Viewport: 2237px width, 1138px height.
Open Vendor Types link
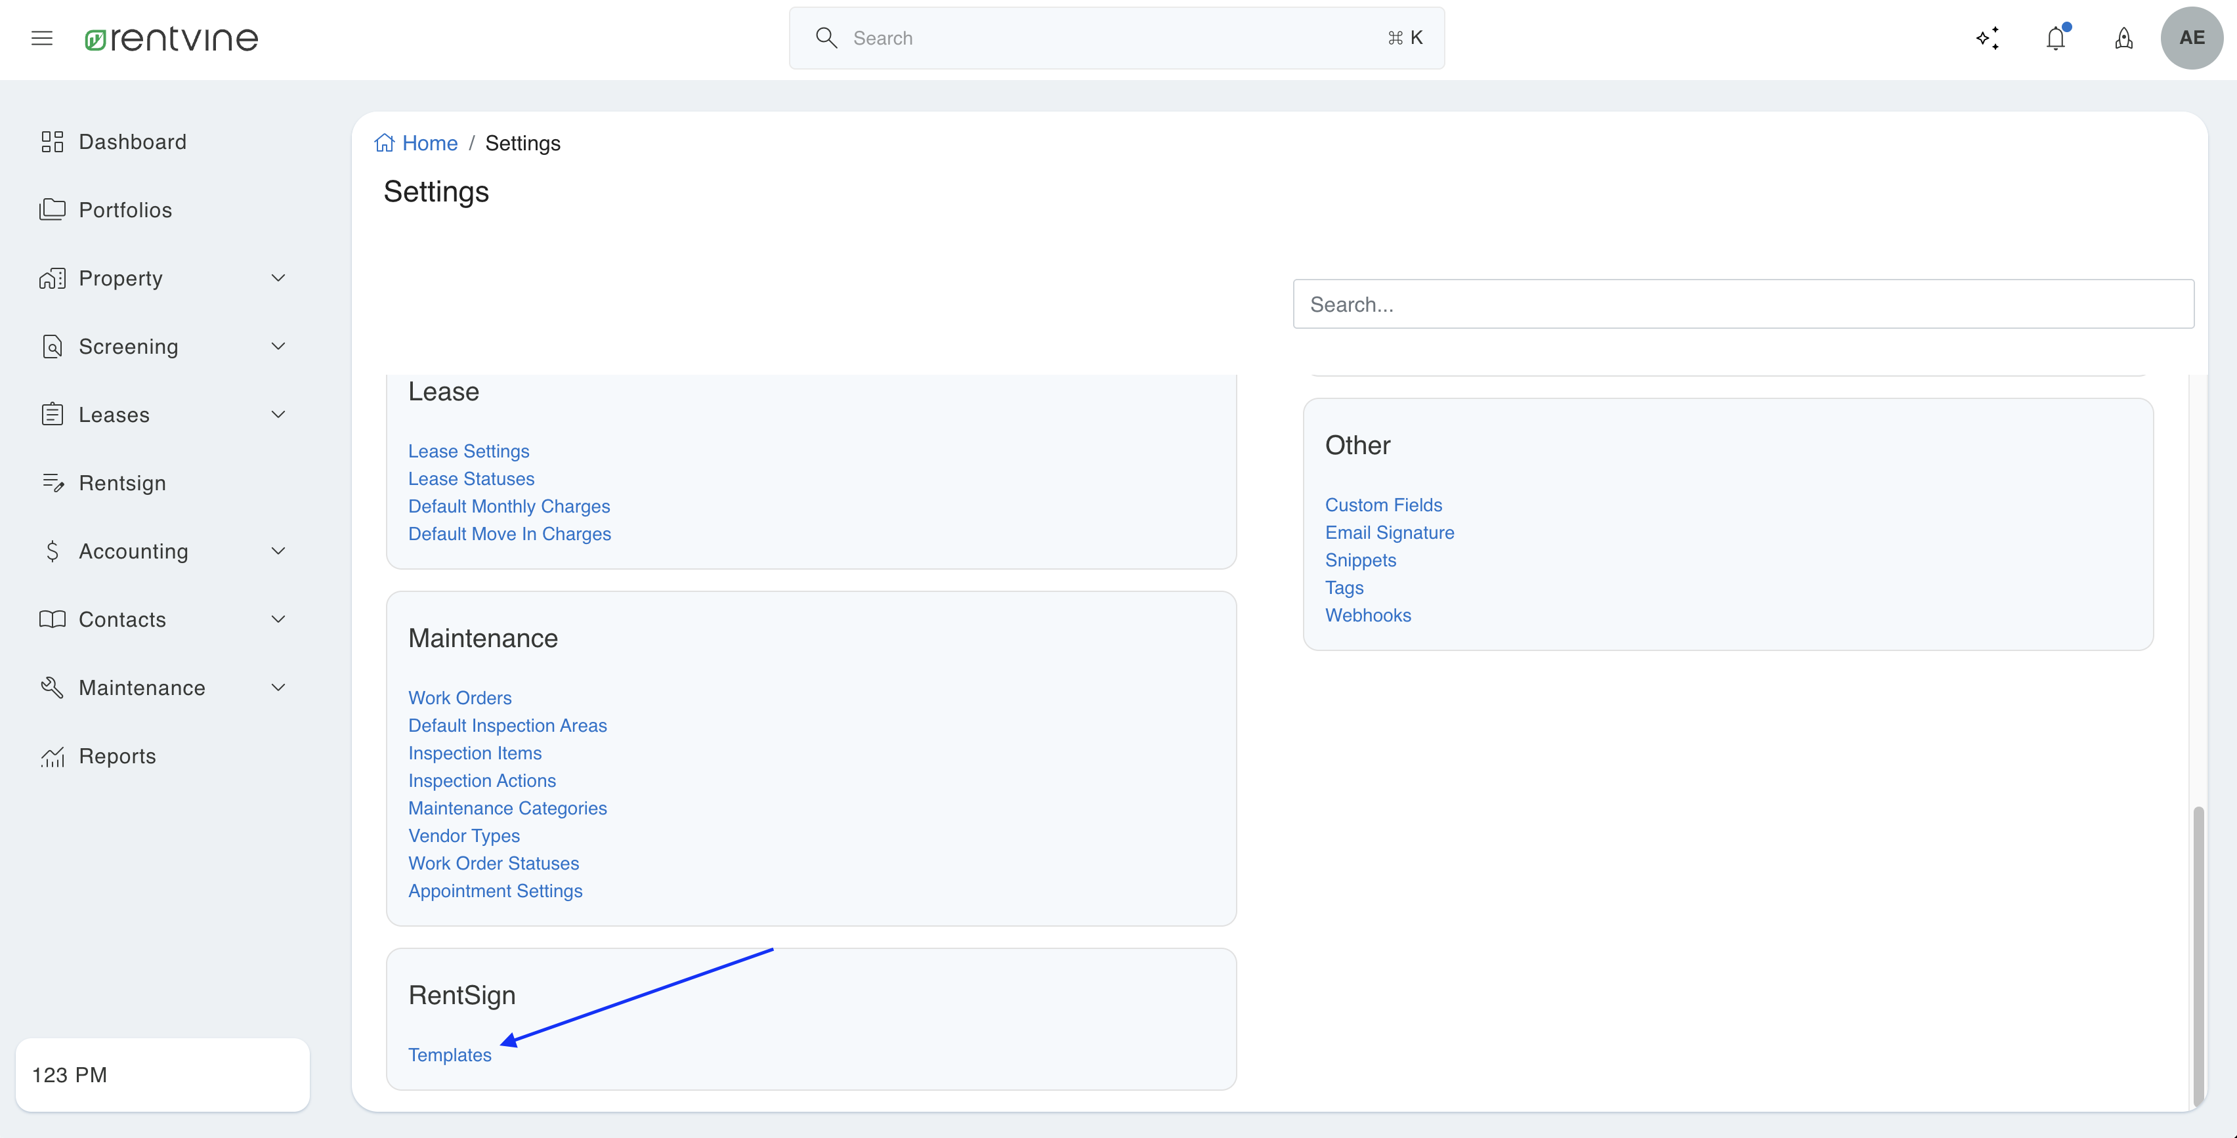(x=463, y=836)
